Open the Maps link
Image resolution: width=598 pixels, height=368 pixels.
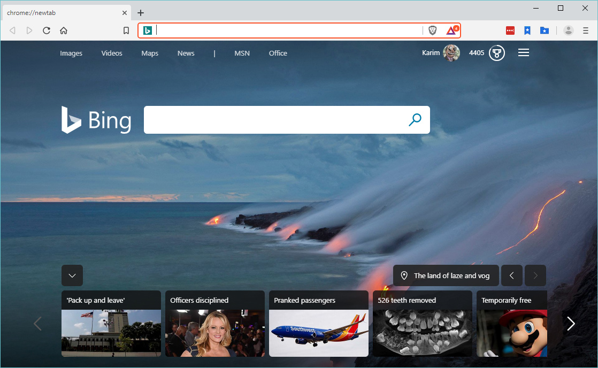pyautogui.click(x=150, y=53)
